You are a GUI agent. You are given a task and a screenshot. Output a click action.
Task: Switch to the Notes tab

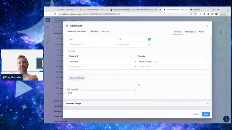(202, 32)
